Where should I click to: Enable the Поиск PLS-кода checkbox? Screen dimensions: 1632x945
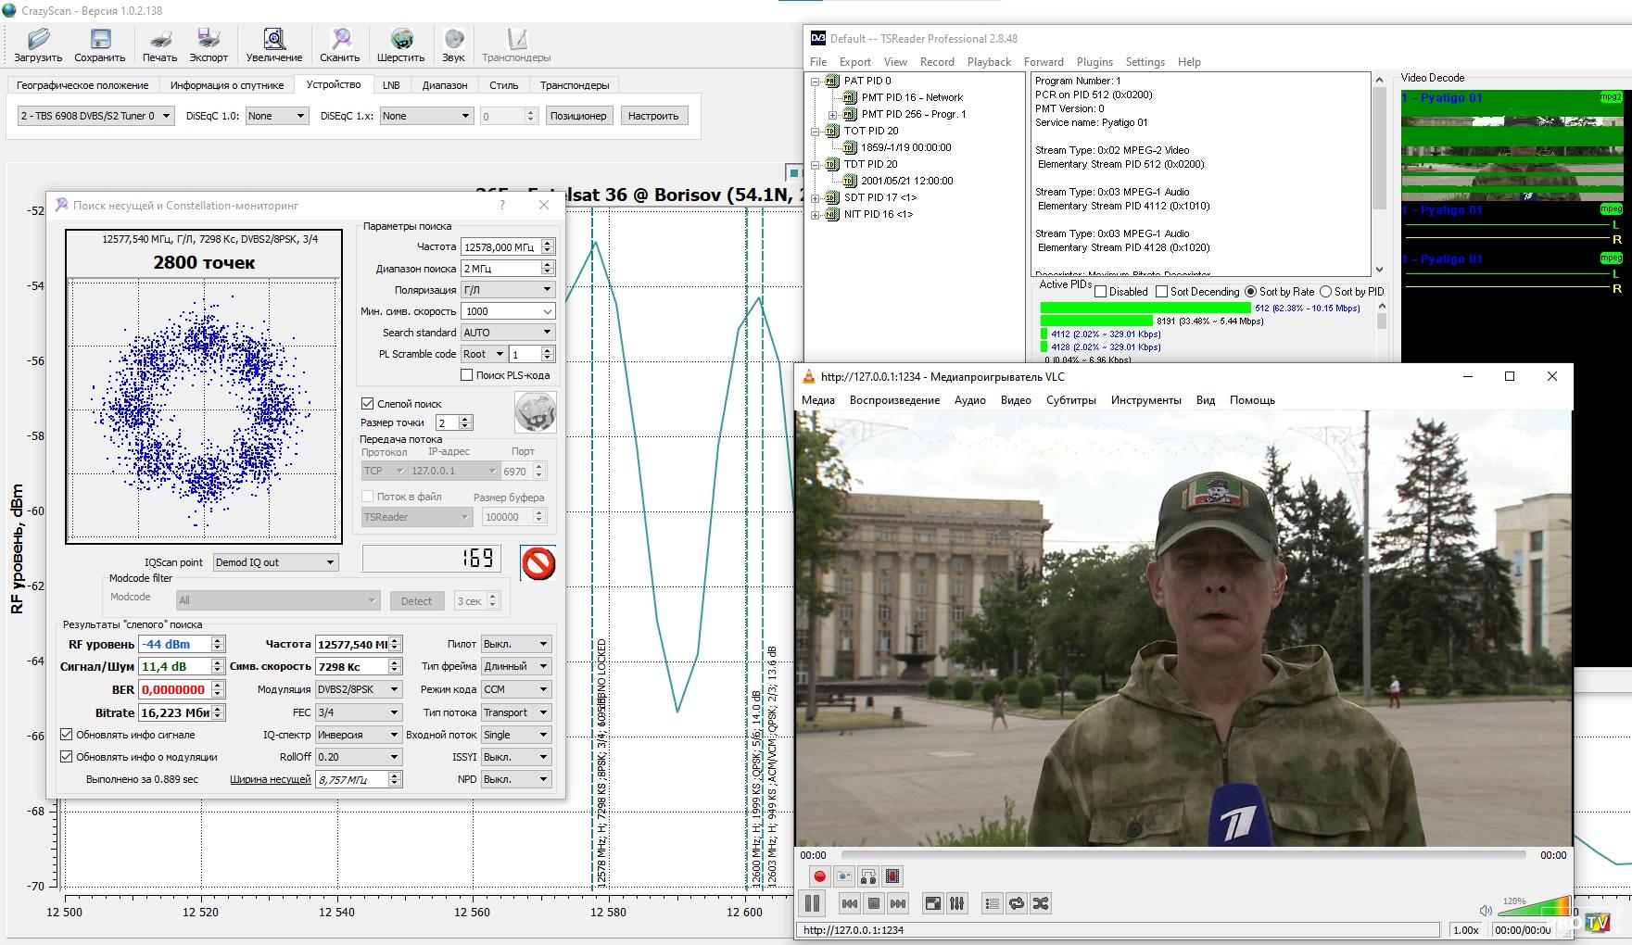467,375
